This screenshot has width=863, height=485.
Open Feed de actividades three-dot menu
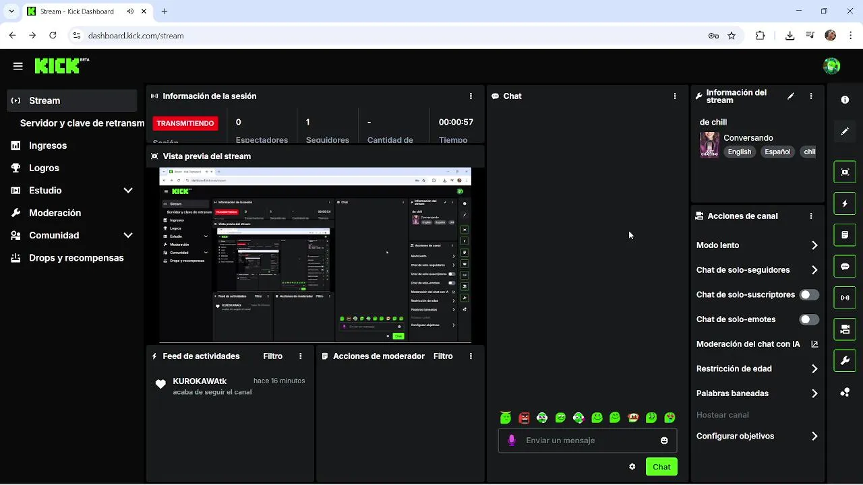[x=301, y=356]
